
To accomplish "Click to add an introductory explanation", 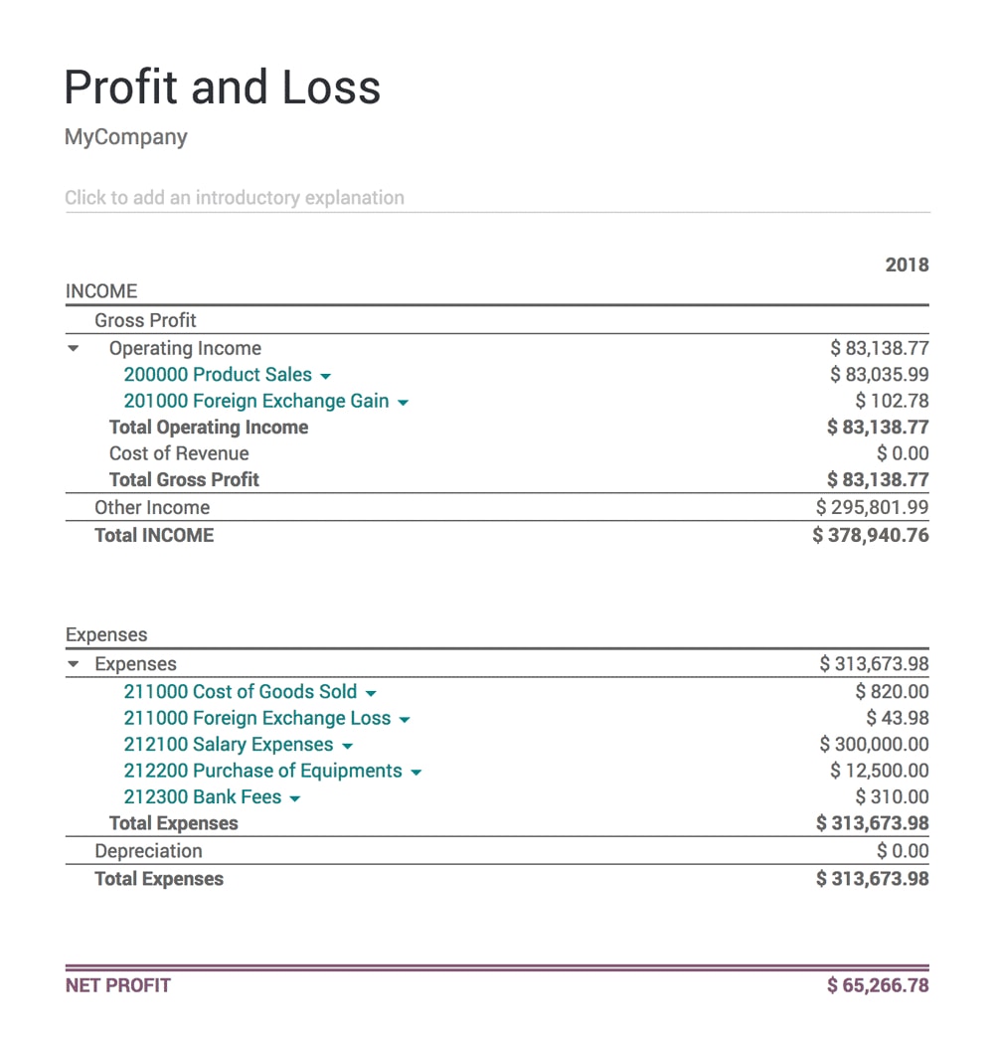I will (235, 198).
